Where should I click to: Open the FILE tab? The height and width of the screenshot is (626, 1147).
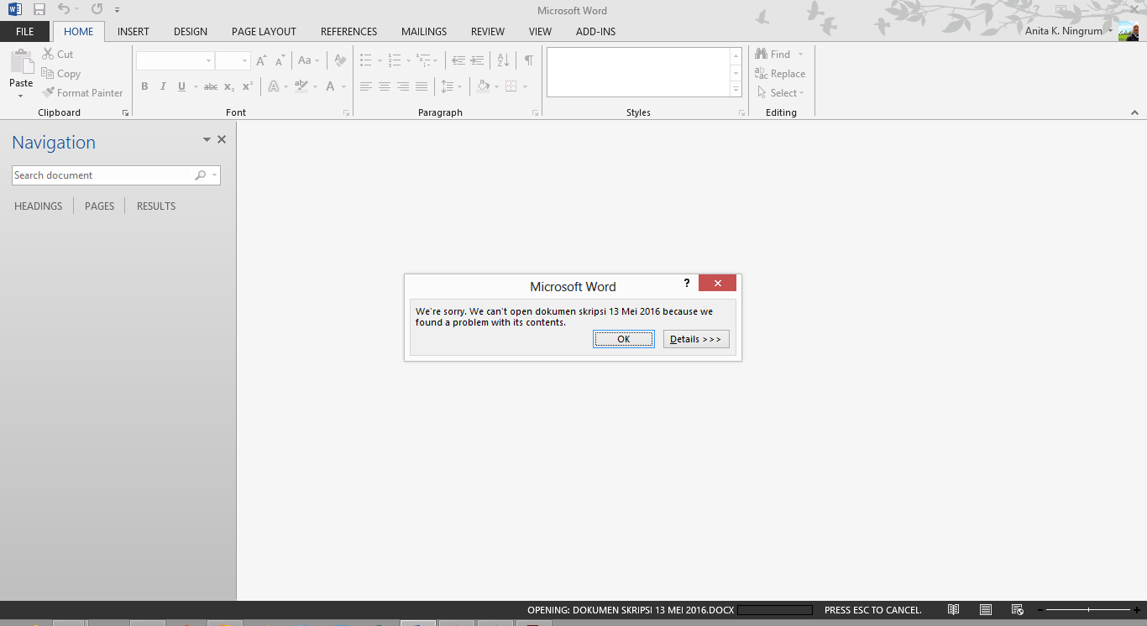[x=25, y=32]
